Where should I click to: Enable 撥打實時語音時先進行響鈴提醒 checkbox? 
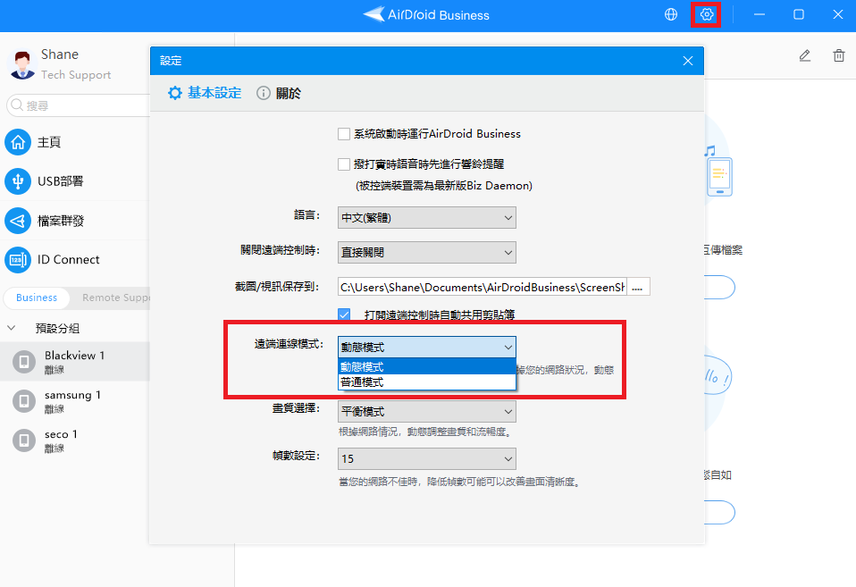(344, 164)
